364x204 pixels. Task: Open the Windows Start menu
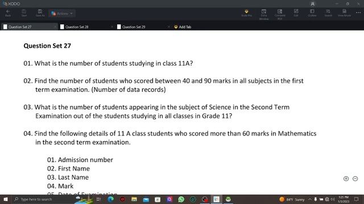6,199
